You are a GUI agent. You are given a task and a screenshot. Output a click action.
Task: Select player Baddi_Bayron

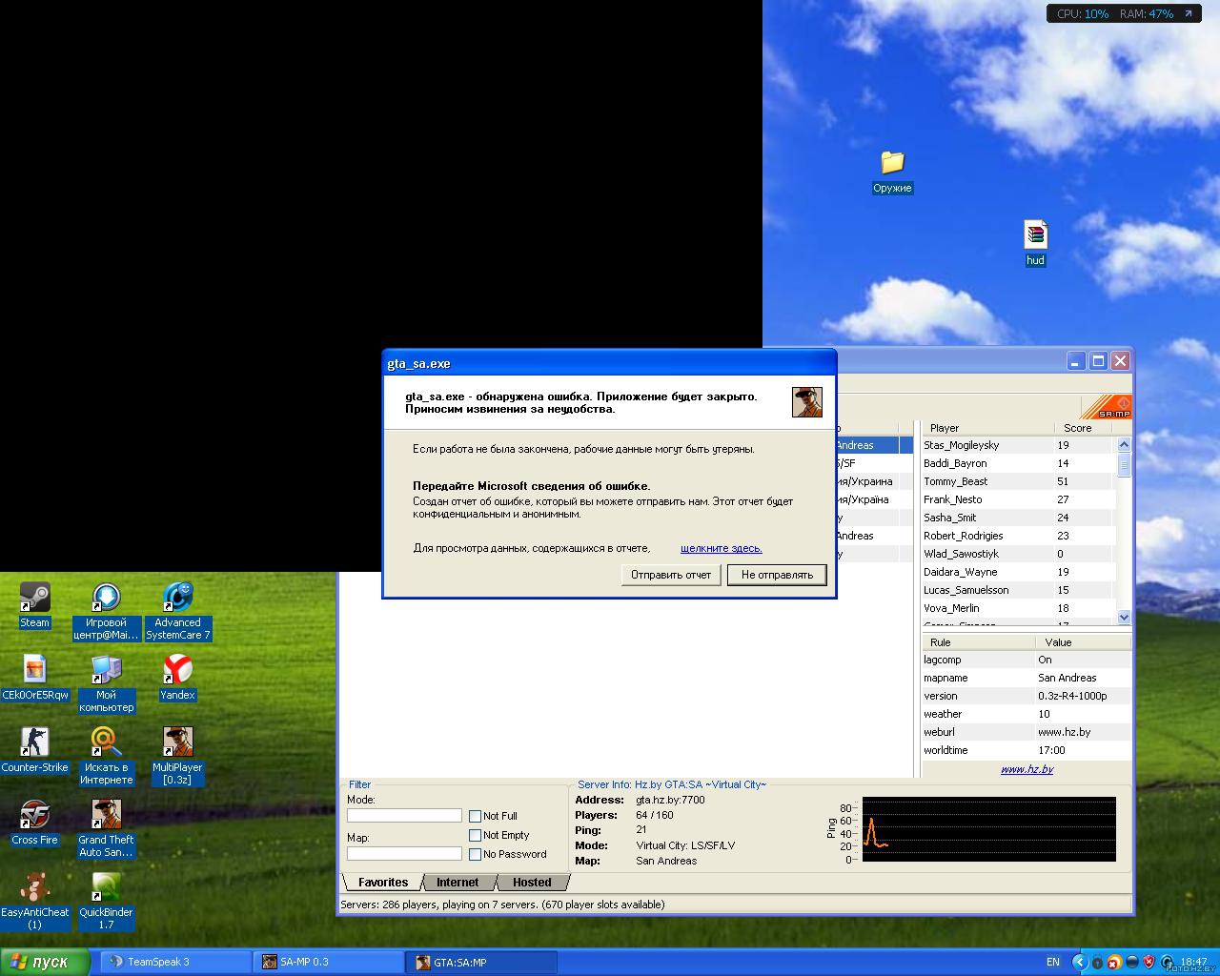click(1019, 463)
